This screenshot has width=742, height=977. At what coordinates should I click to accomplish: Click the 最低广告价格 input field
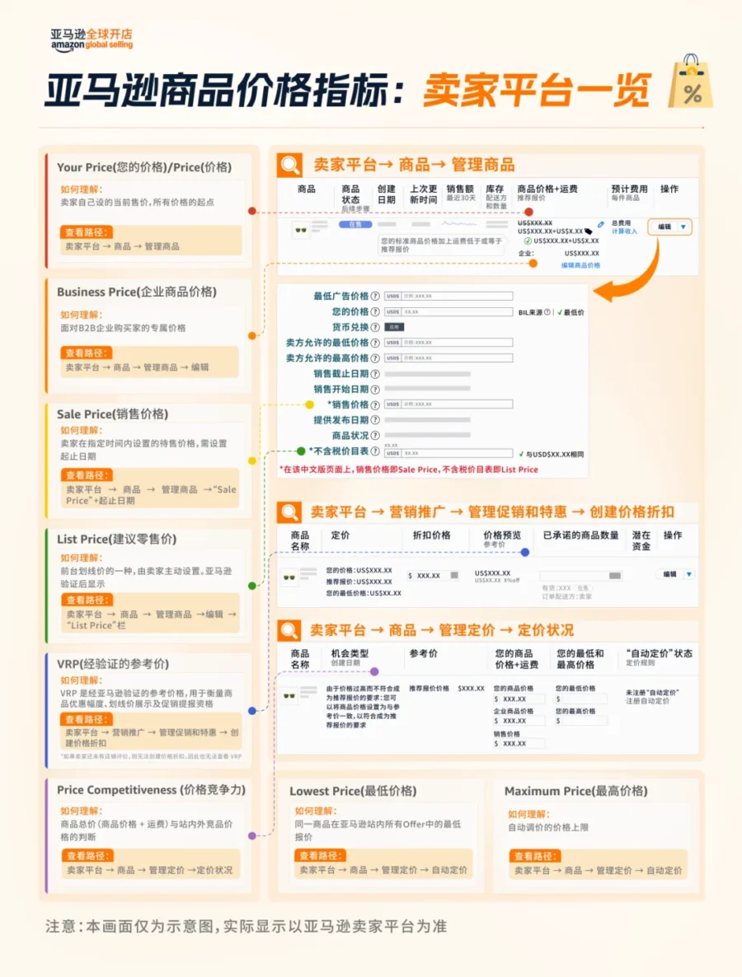[449, 296]
